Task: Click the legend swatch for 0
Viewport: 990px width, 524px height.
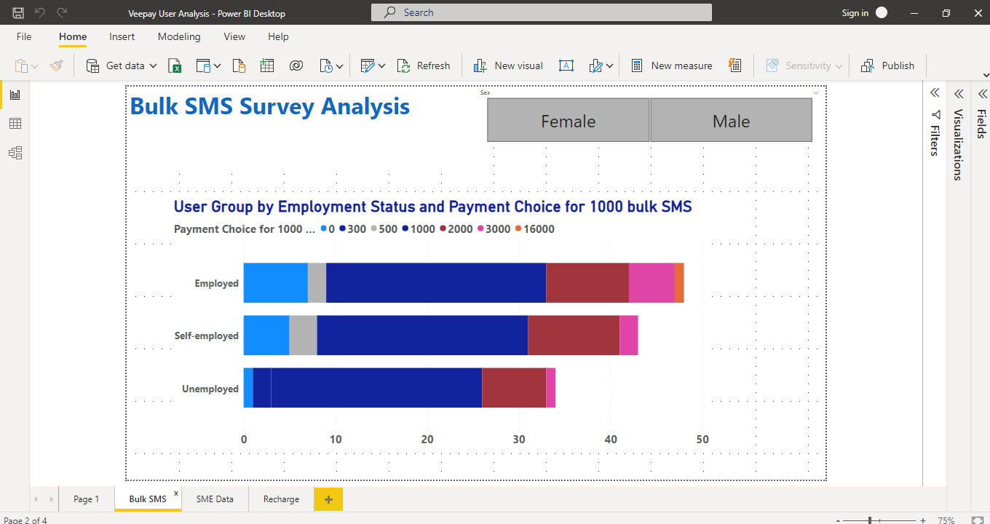Action: point(324,229)
